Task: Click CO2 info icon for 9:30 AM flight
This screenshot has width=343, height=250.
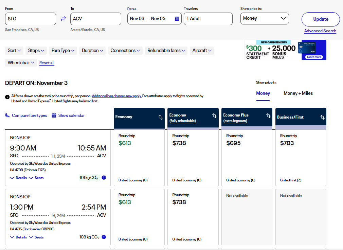Action: coord(104,178)
